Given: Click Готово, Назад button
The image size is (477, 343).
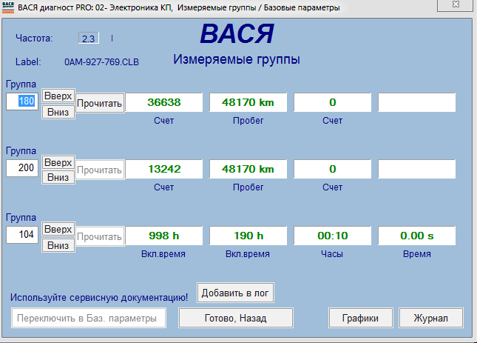Looking at the screenshot, I should click(236, 318).
